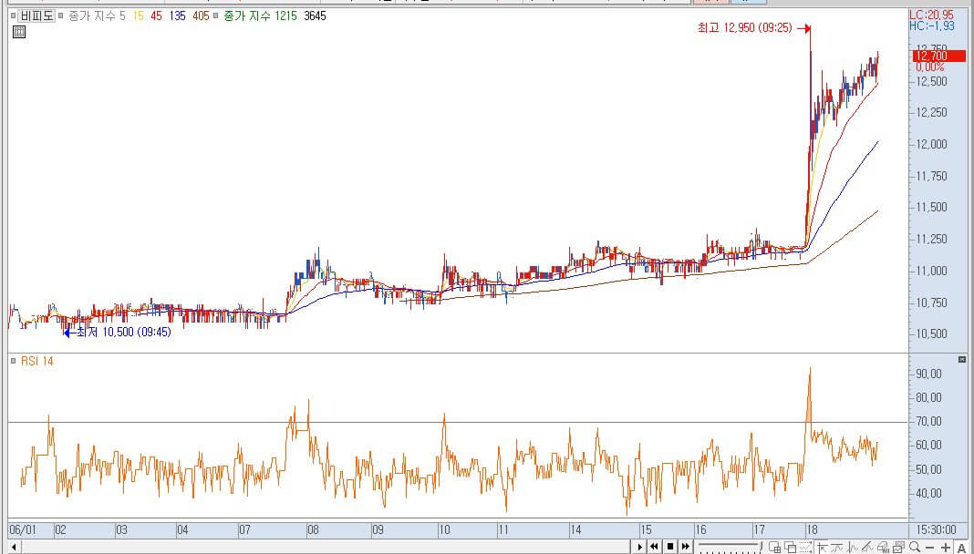Image resolution: width=974 pixels, height=554 pixels.
Task: Click the chart settings windows icon
Action: [x=898, y=547]
